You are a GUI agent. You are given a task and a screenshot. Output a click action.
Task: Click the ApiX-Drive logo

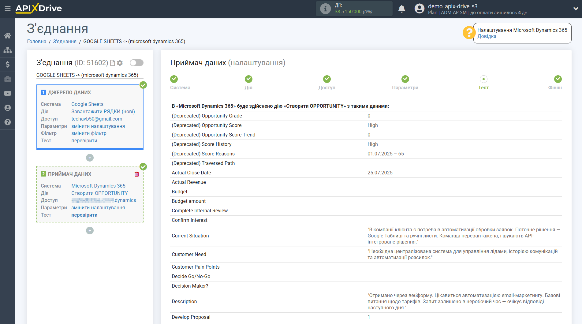(x=39, y=8)
